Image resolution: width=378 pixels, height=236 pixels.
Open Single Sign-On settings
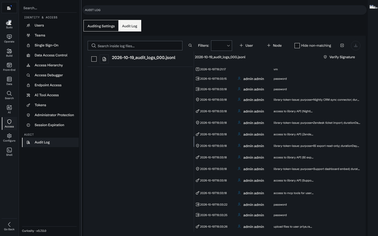50,45
